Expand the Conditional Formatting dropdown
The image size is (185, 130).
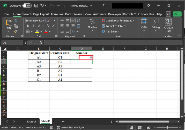134,20
